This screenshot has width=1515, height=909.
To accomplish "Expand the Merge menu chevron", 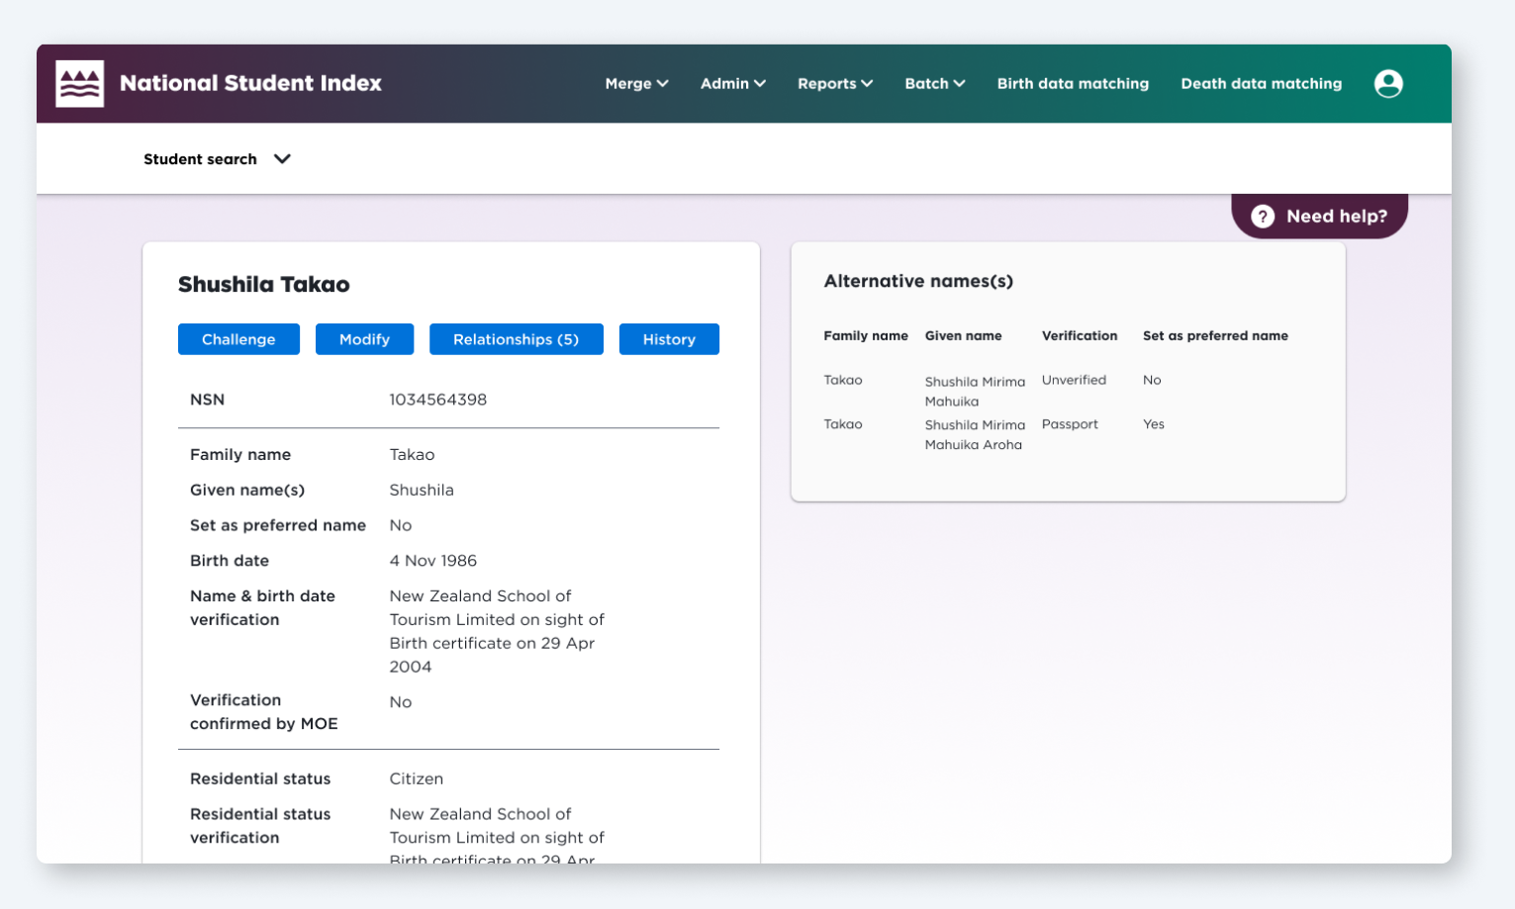I will point(662,84).
